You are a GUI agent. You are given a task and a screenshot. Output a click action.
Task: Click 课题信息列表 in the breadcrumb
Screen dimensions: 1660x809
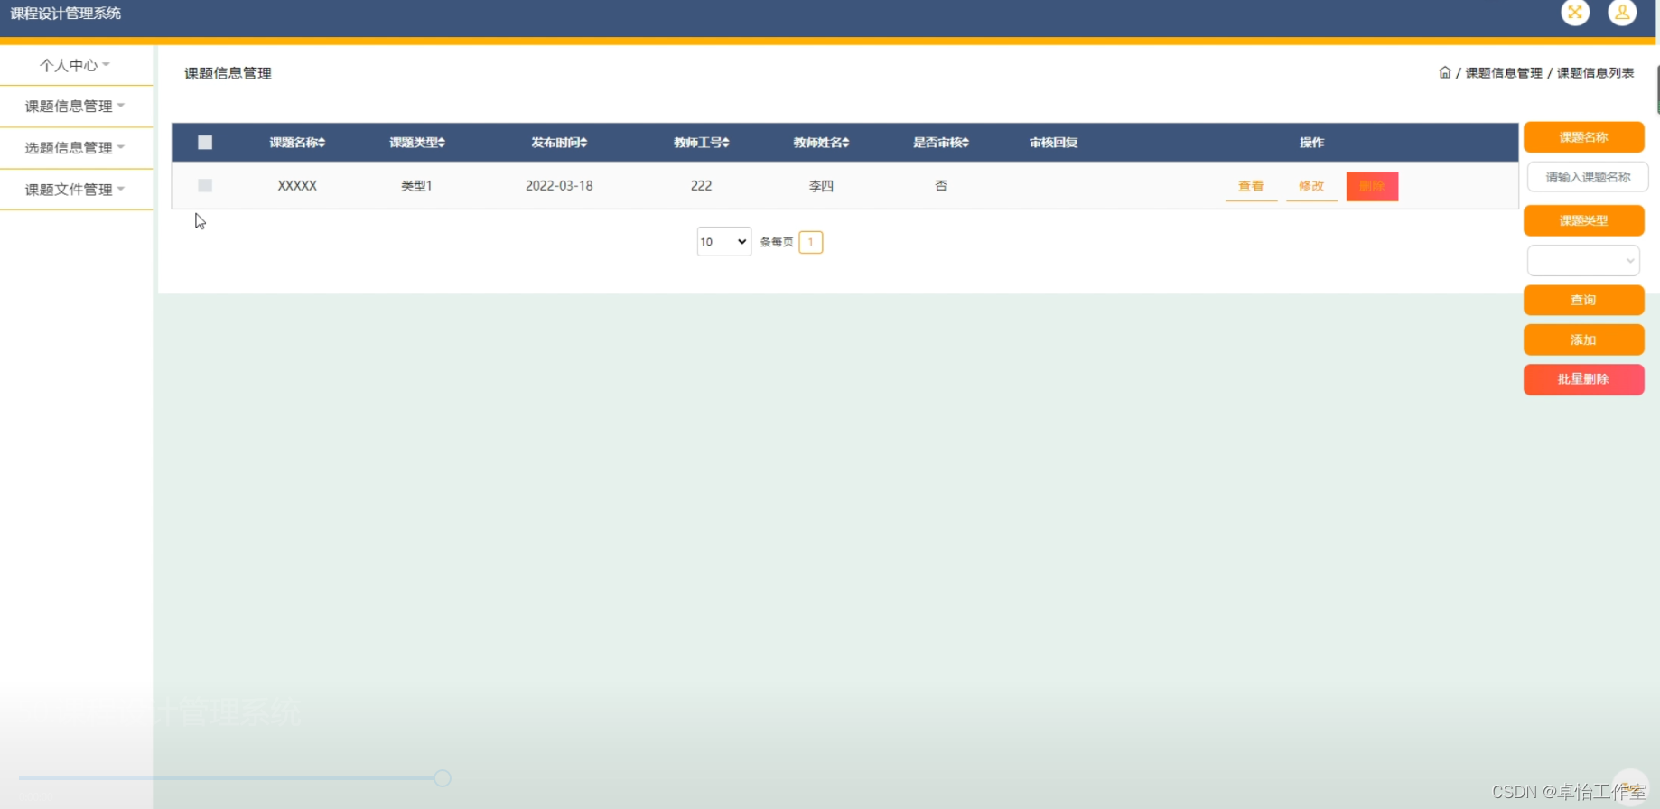(1595, 73)
